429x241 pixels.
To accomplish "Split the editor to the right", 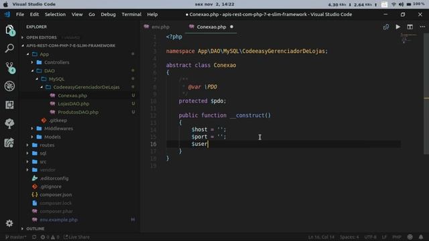I will coord(410,27).
